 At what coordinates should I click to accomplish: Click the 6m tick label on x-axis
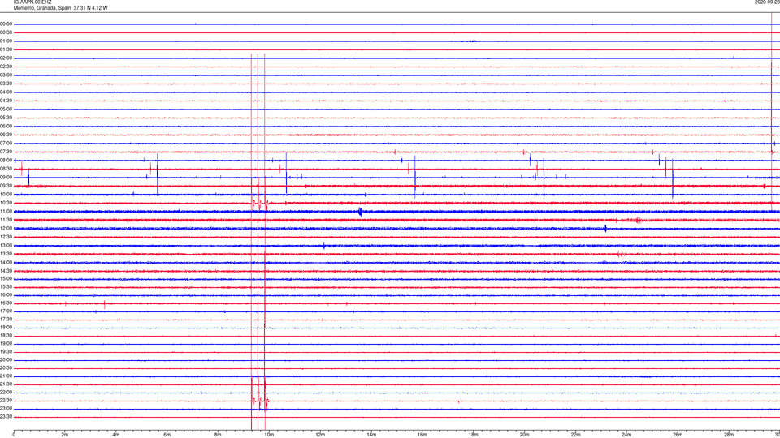[167, 435]
